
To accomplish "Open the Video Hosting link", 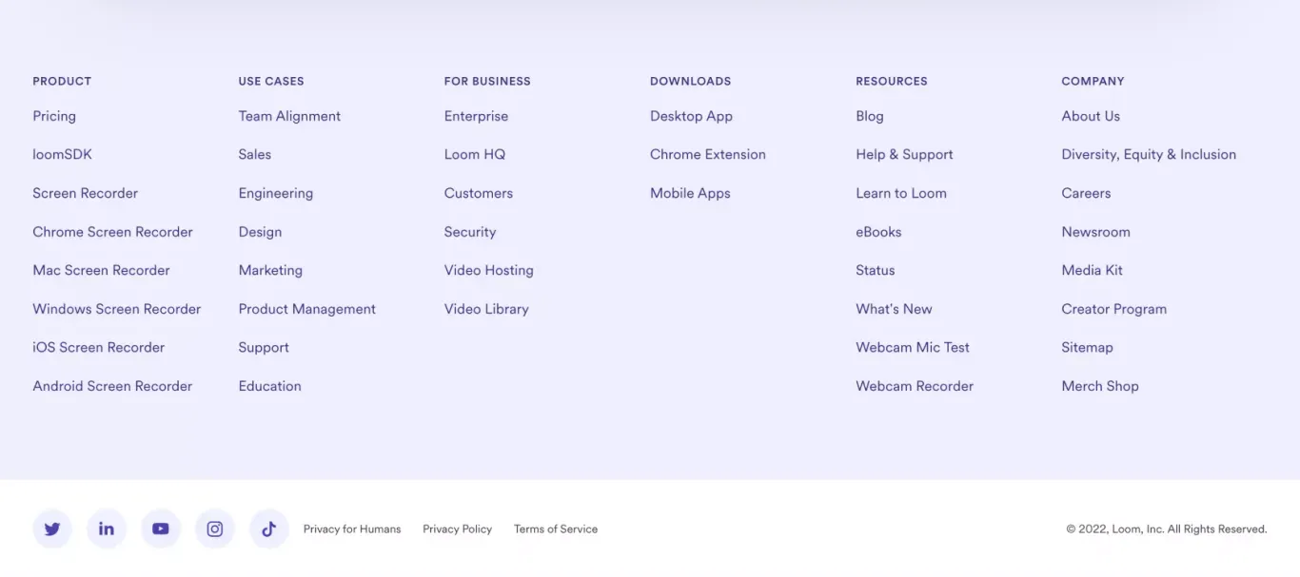I will tap(489, 270).
